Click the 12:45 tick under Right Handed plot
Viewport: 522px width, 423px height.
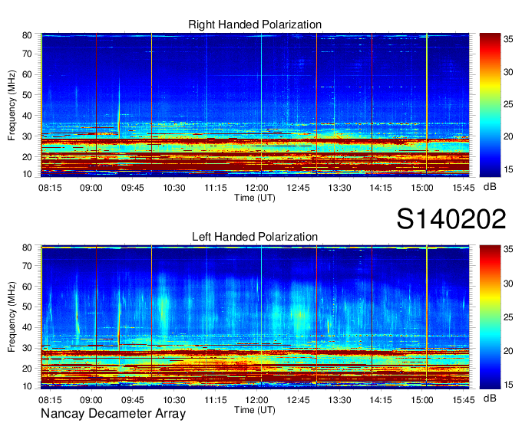(298, 188)
